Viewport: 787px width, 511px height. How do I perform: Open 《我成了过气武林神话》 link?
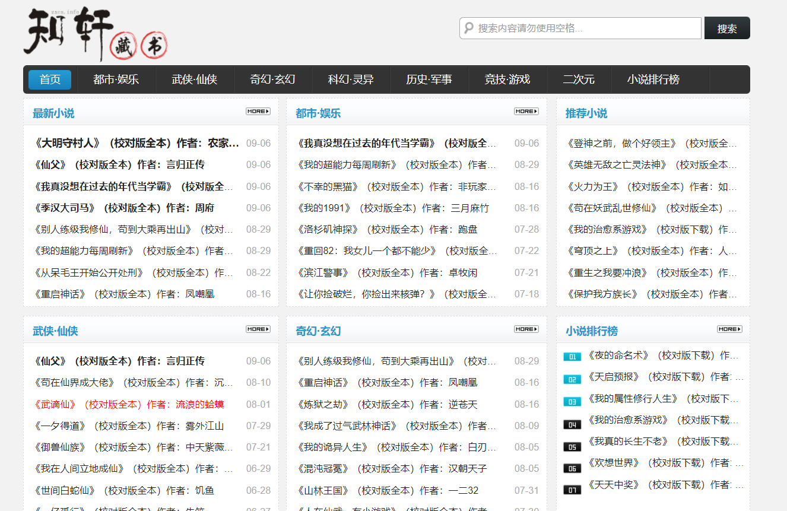[x=396, y=426]
